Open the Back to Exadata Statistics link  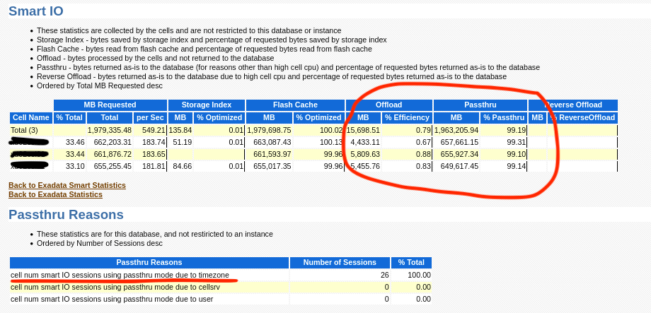55,194
